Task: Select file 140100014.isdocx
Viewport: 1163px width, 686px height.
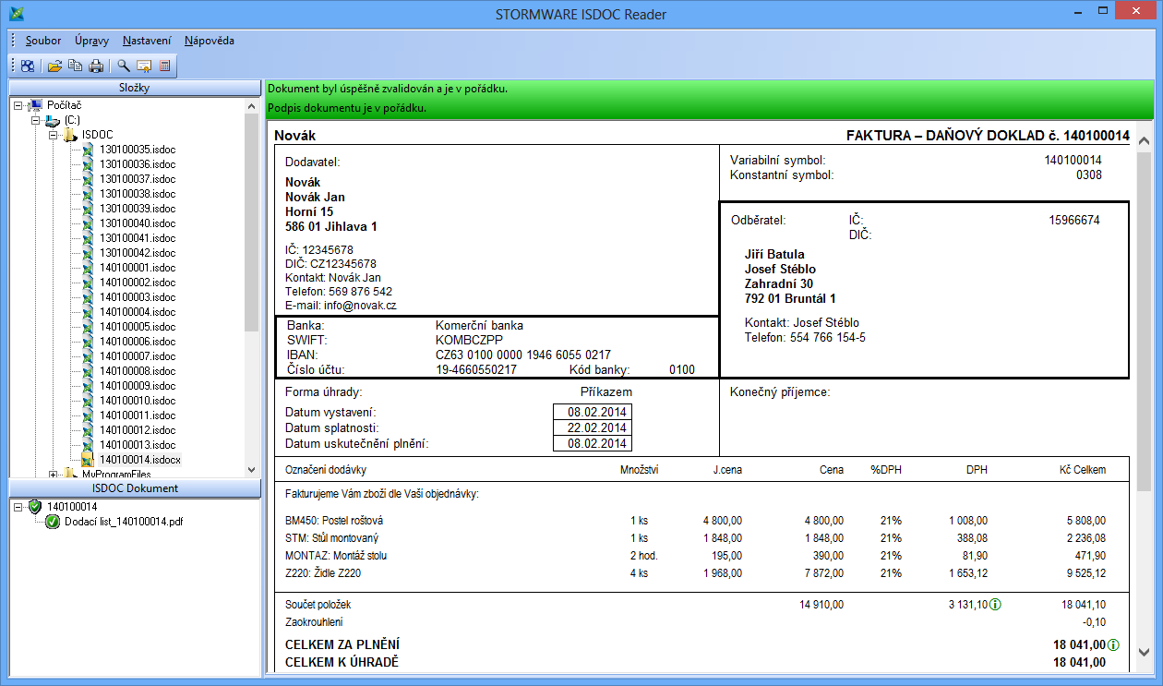Action: pos(140,460)
